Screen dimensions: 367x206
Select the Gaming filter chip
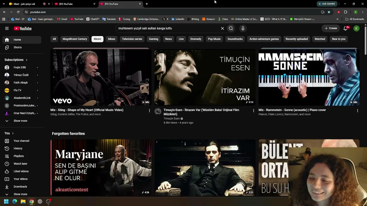tap(154, 39)
